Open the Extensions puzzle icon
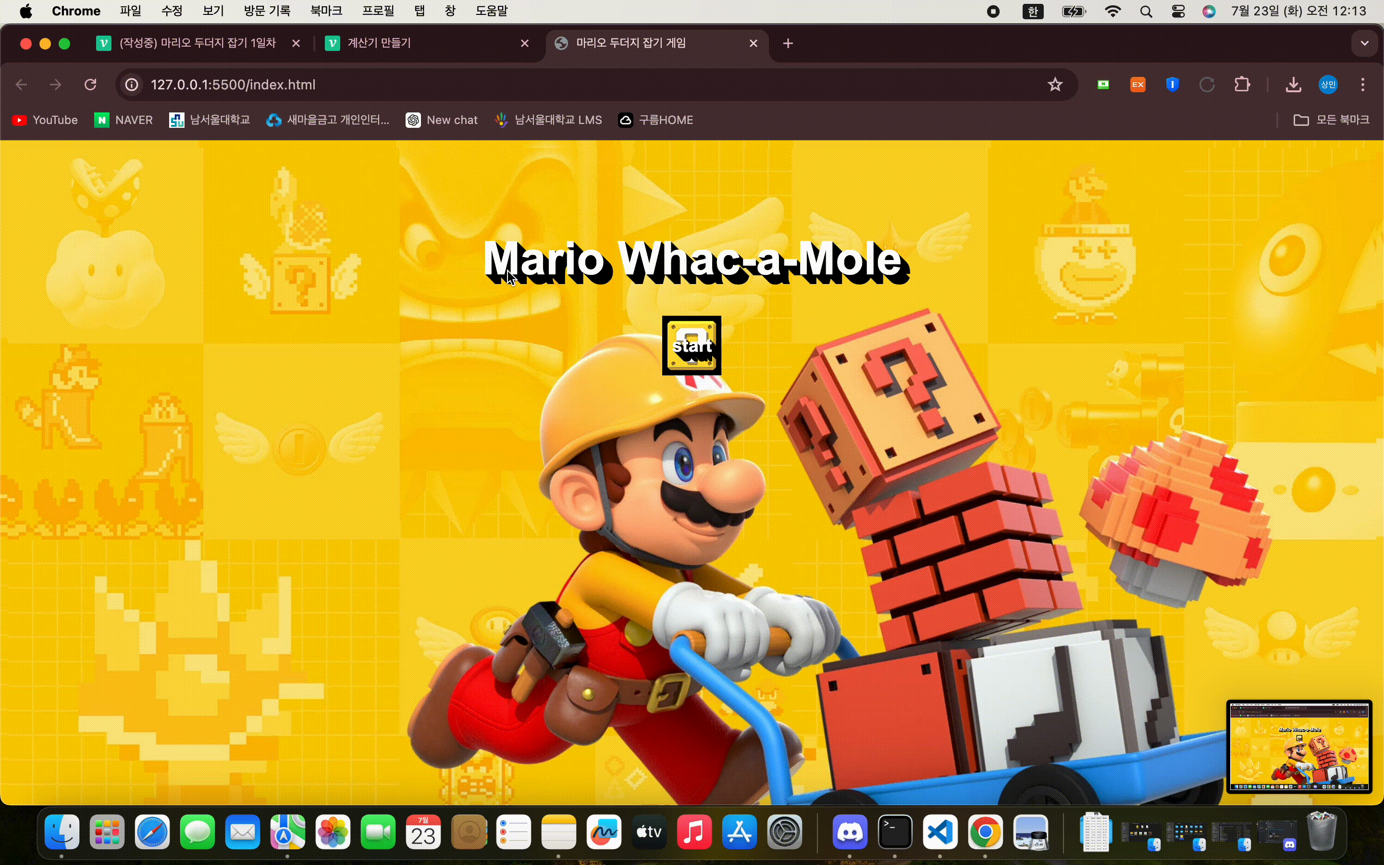Screen dimensions: 1384x865 point(1242,85)
